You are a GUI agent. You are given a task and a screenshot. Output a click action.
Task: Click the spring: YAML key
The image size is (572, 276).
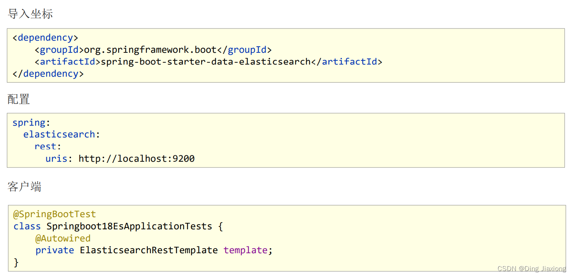click(31, 123)
